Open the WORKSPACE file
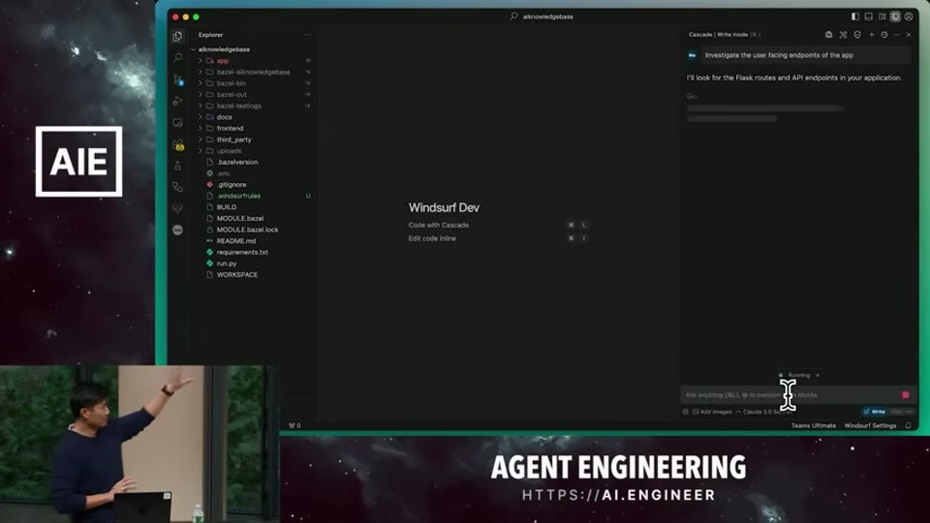 [236, 274]
